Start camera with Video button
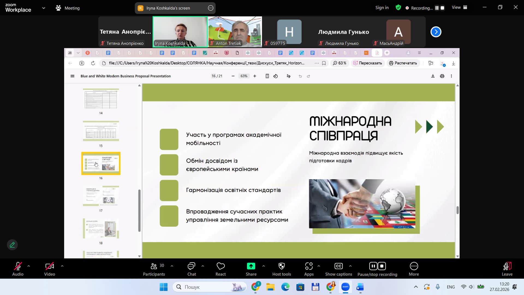Image resolution: width=524 pixels, height=295 pixels. [49, 266]
